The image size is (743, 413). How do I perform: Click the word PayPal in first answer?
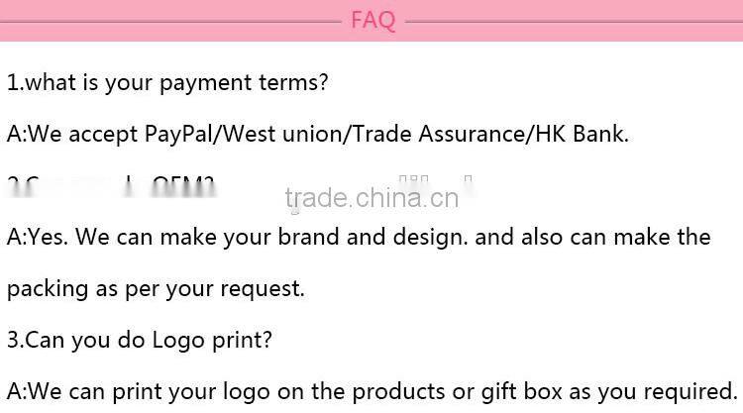[x=178, y=134]
